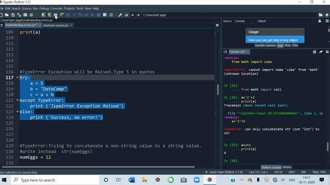The image size is (330, 185).
Task: Click the Windows Start button
Action: pyautogui.click(x=4, y=180)
